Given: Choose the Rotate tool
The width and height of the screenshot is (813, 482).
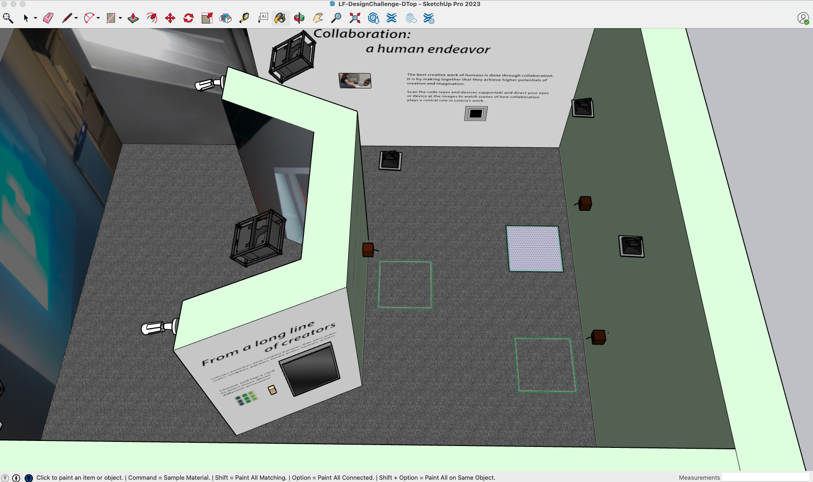Looking at the screenshot, I should [x=189, y=18].
